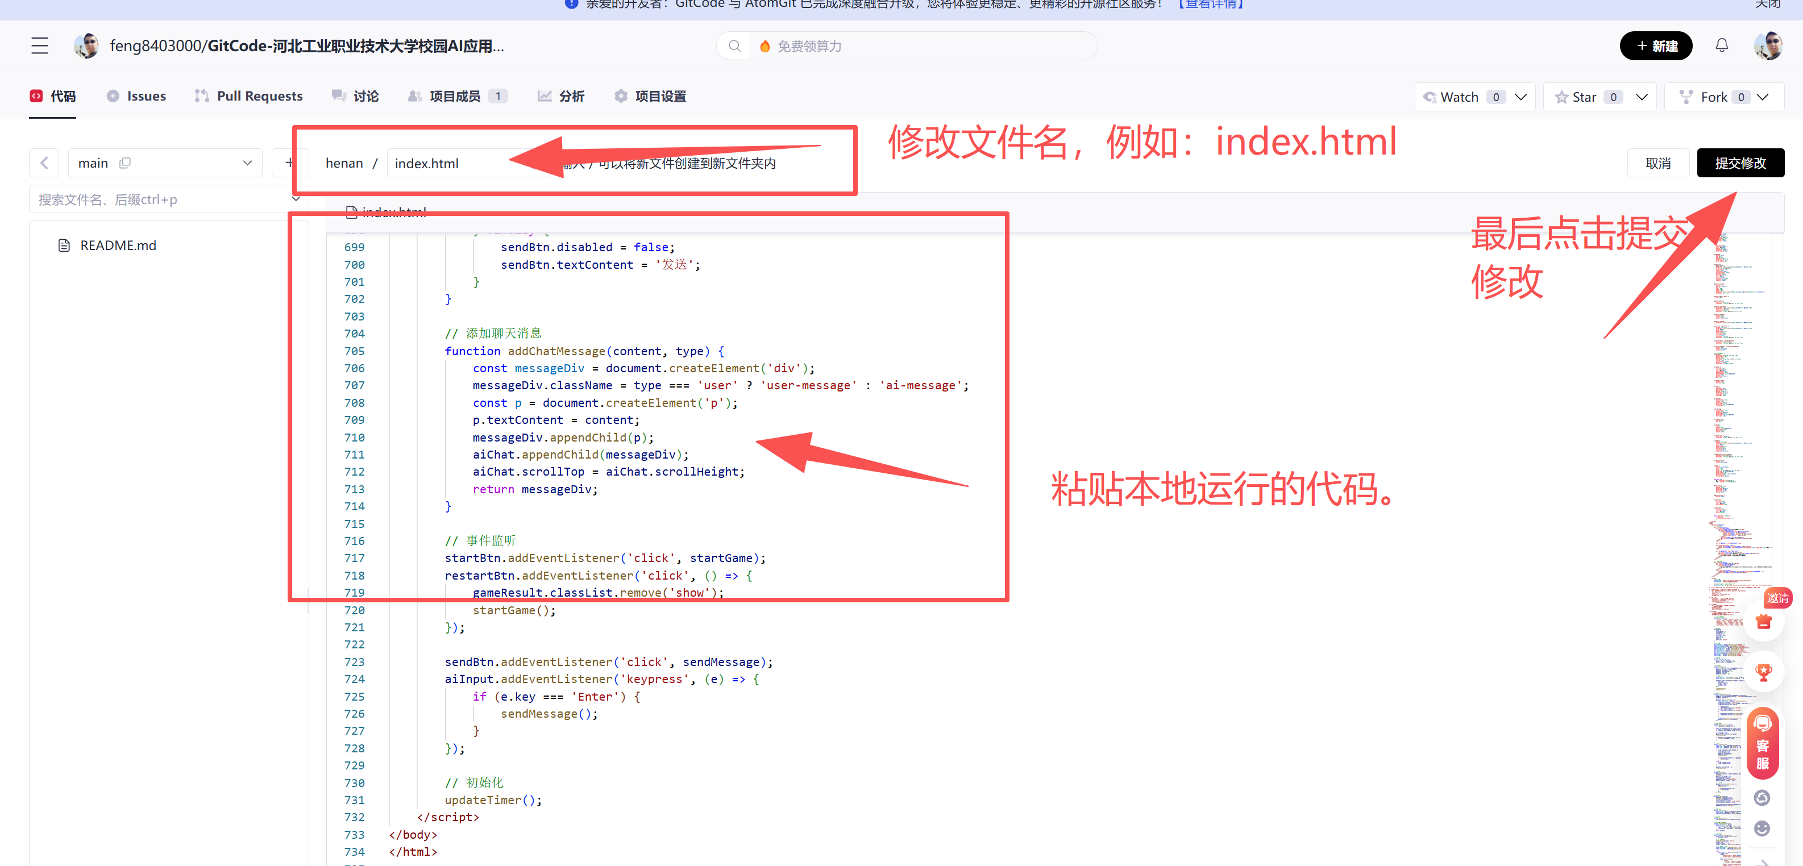The height and width of the screenshot is (866, 1803).
Task: Open the Pull Requests tab
Action: click(x=248, y=97)
